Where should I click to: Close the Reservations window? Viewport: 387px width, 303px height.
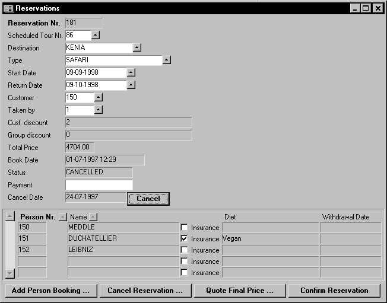click(x=378, y=8)
